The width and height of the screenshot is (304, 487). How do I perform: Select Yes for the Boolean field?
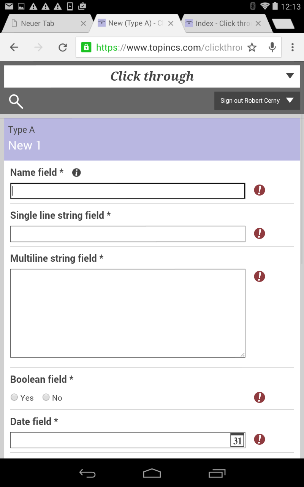[x=14, y=397]
